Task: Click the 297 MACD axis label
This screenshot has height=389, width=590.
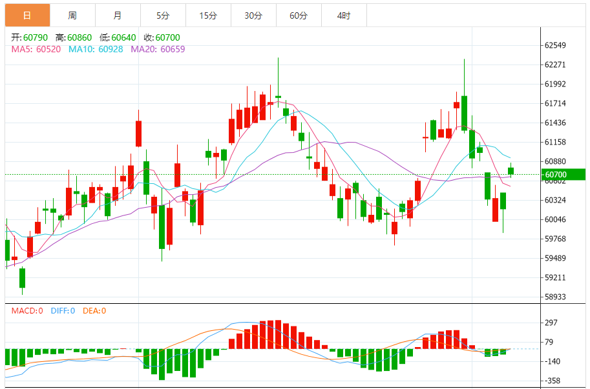Action: click(551, 323)
